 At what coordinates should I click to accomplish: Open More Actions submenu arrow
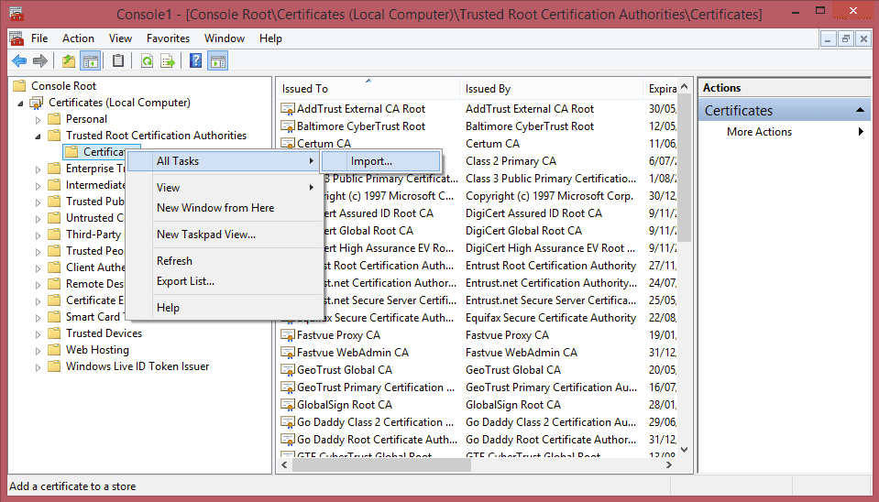[861, 132]
